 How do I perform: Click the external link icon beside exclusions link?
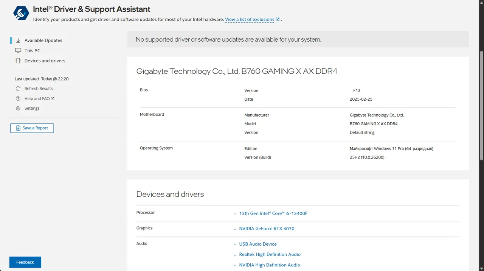pyautogui.click(x=278, y=19)
